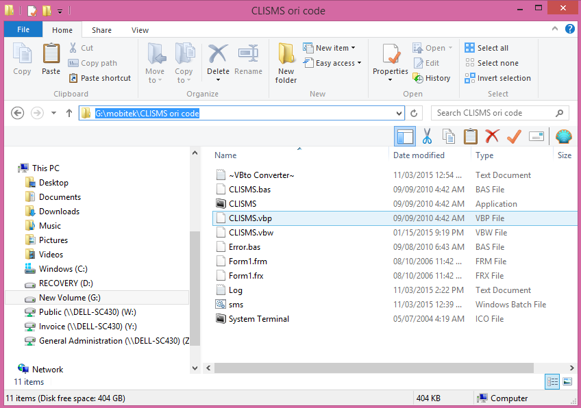
Task: Open History in the ribbon
Action: click(432, 78)
